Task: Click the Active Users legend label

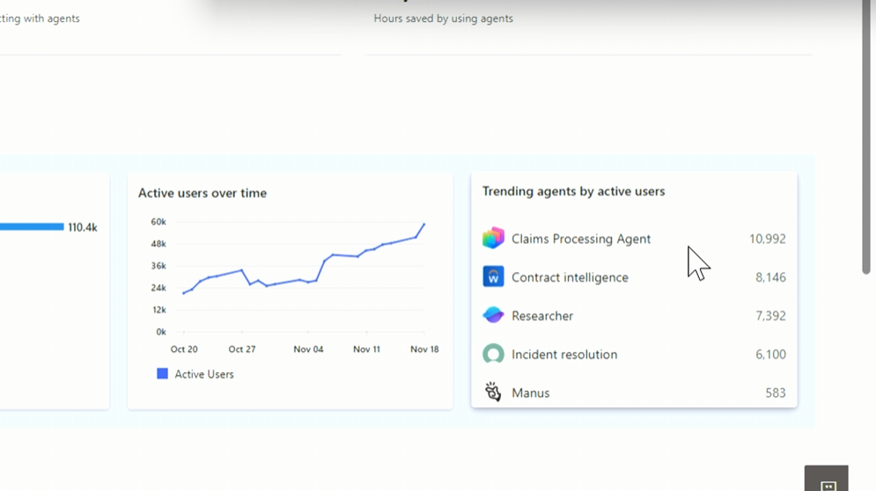Action: (204, 374)
